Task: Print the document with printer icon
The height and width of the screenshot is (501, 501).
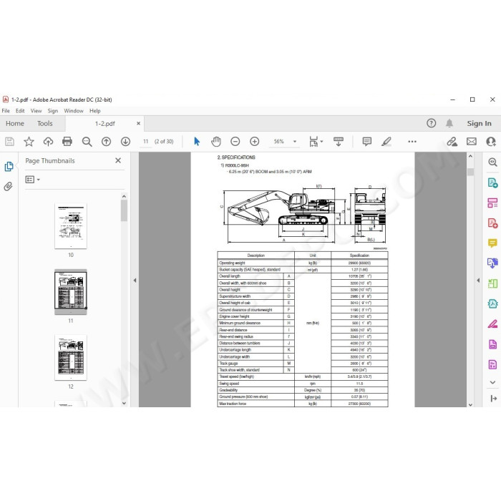Action: tap(67, 141)
